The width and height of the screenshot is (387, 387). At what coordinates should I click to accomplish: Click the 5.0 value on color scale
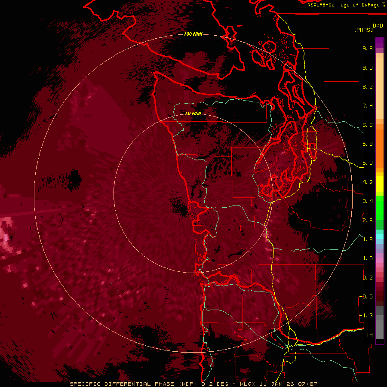pos(368,163)
